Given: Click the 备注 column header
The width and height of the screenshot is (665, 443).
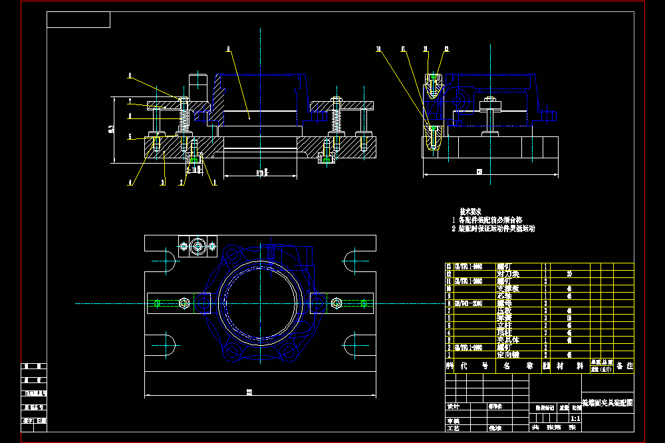Looking at the screenshot, I should pos(624,366).
